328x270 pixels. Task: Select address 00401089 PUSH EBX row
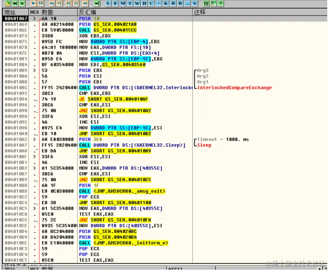(98, 70)
